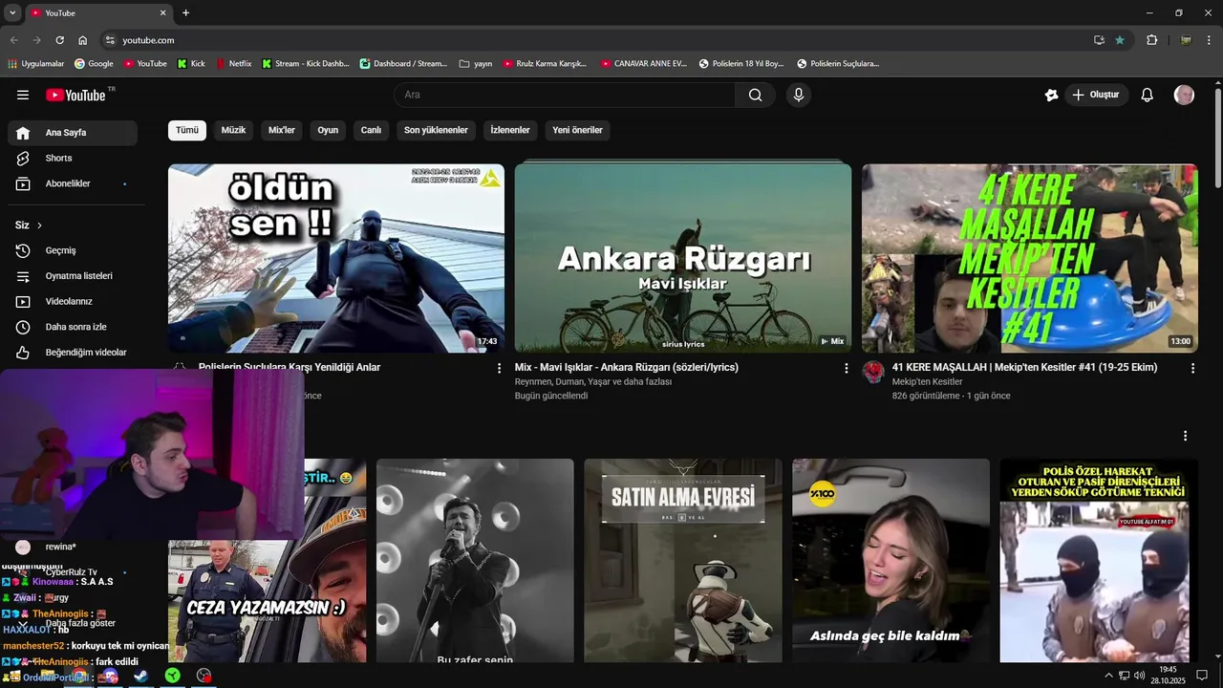
Task: Click the YouTube logo
Action: point(76,95)
